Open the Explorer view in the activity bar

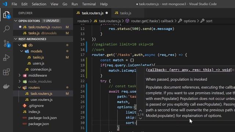(6, 15)
